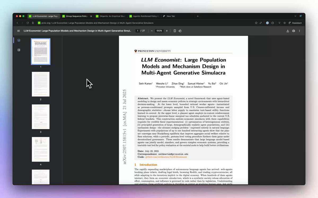Select page 4 thumbnail
The height and width of the screenshot is (198, 318).
pos(41,149)
